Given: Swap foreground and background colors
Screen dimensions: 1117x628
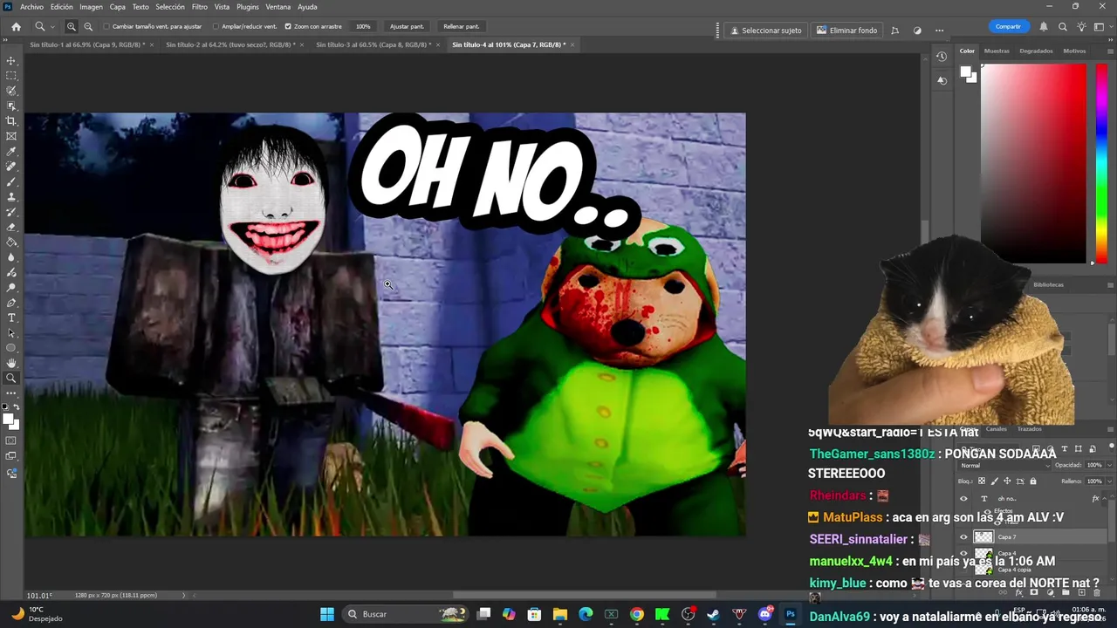Looking at the screenshot, I should [16, 407].
